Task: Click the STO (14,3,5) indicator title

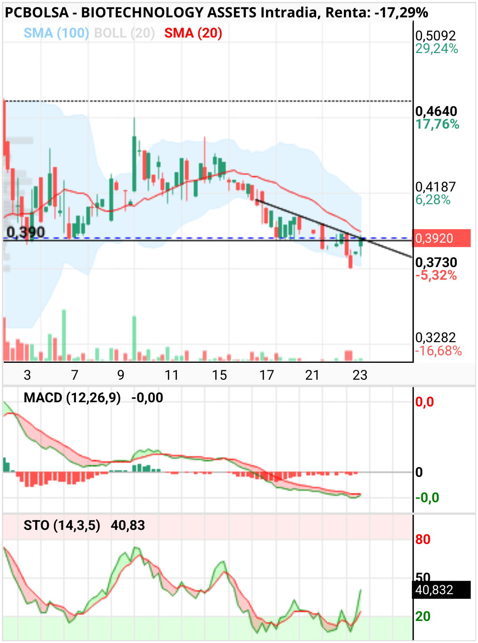Action: pyautogui.click(x=62, y=525)
